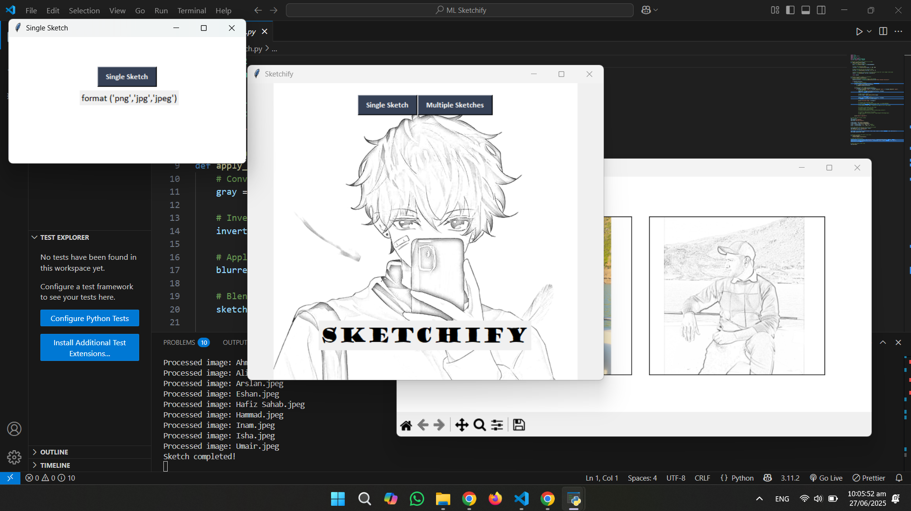The height and width of the screenshot is (511, 911).
Task: Click the Go Live status bar item
Action: 826,478
